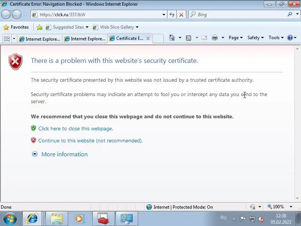
Task: Click the RU language indicator
Action: point(223,218)
